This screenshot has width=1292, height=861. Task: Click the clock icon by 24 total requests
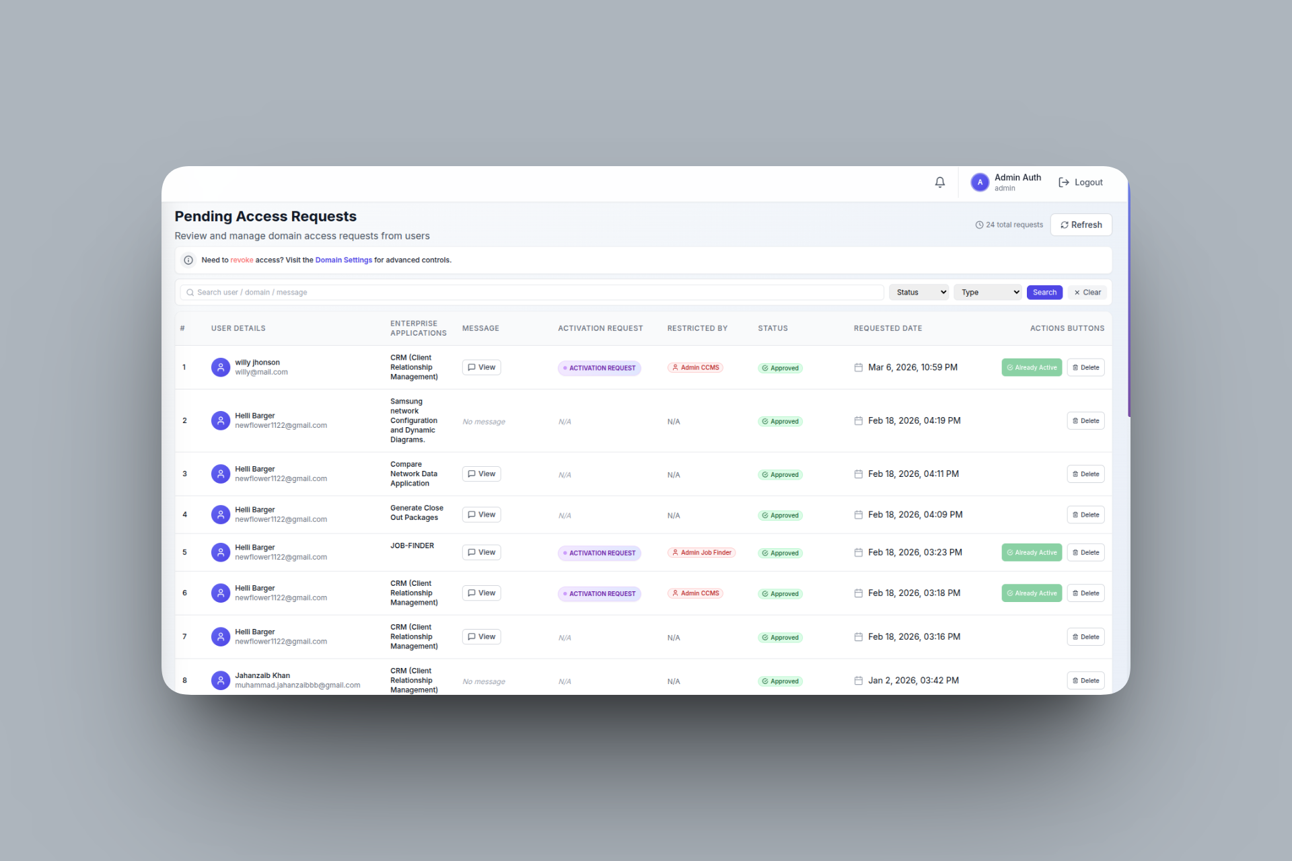pyautogui.click(x=979, y=225)
